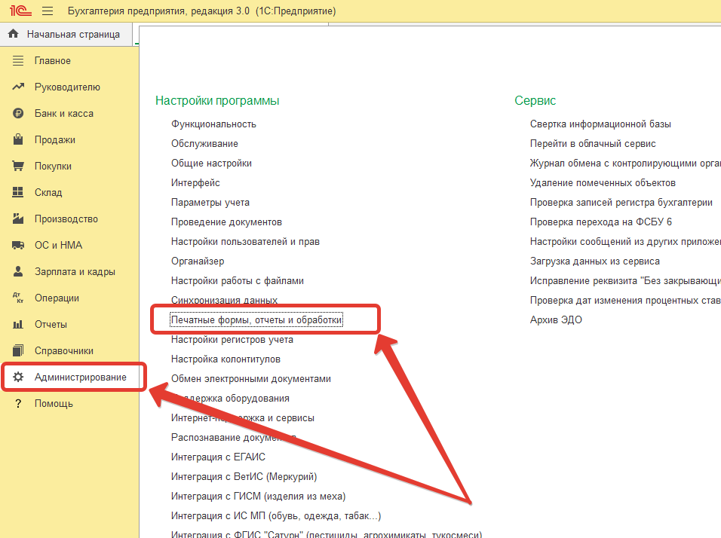
Task: Click the Главное list icon
Action: [18, 60]
